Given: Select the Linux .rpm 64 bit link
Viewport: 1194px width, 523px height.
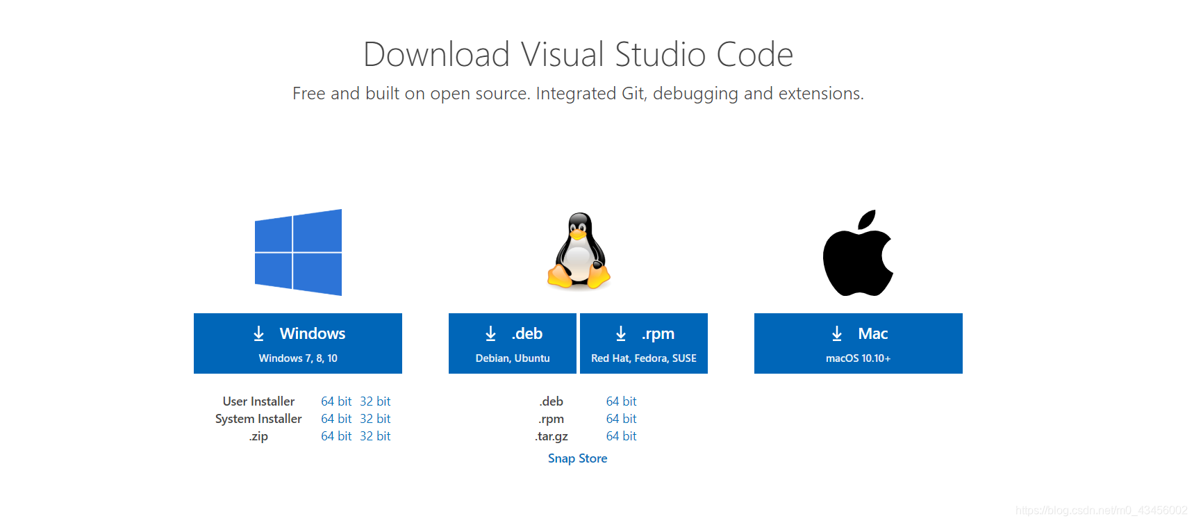Looking at the screenshot, I should (622, 419).
